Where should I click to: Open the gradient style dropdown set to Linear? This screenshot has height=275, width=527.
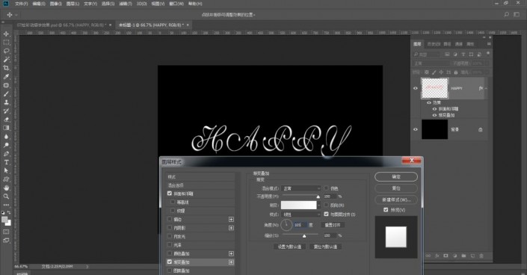[x=301, y=214]
